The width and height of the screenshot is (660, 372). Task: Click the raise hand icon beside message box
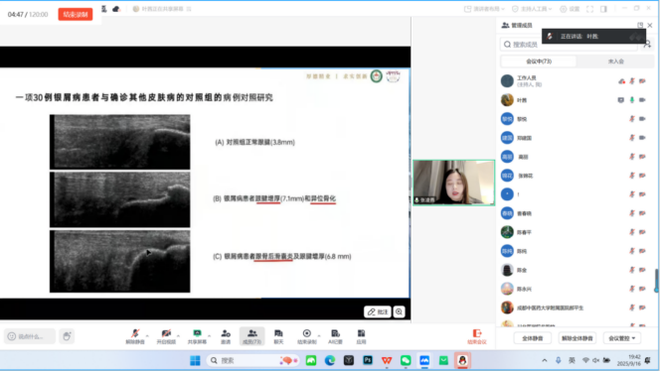(x=67, y=336)
